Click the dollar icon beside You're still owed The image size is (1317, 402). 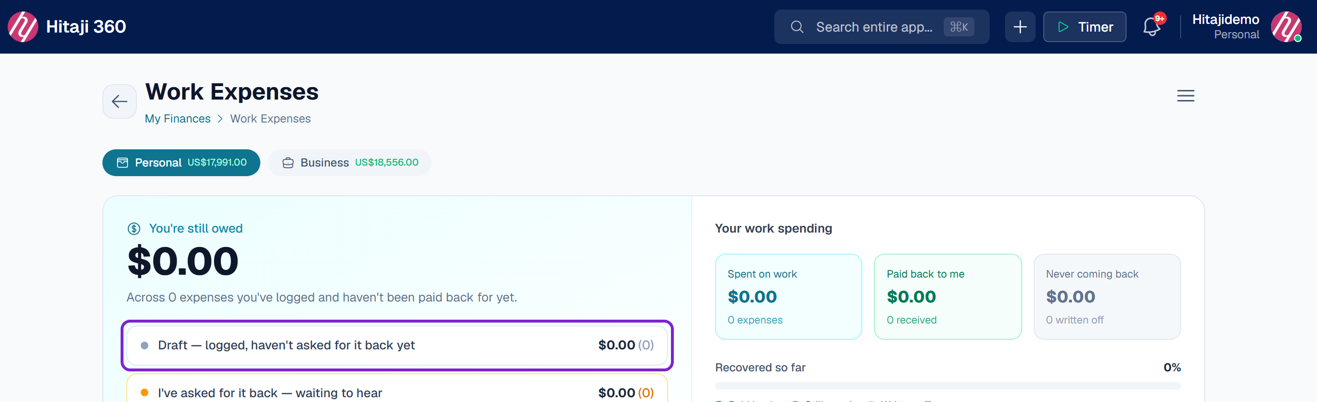click(x=134, y=229)
